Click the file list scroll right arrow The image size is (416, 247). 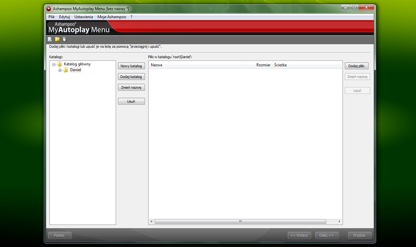coord(339,221)
